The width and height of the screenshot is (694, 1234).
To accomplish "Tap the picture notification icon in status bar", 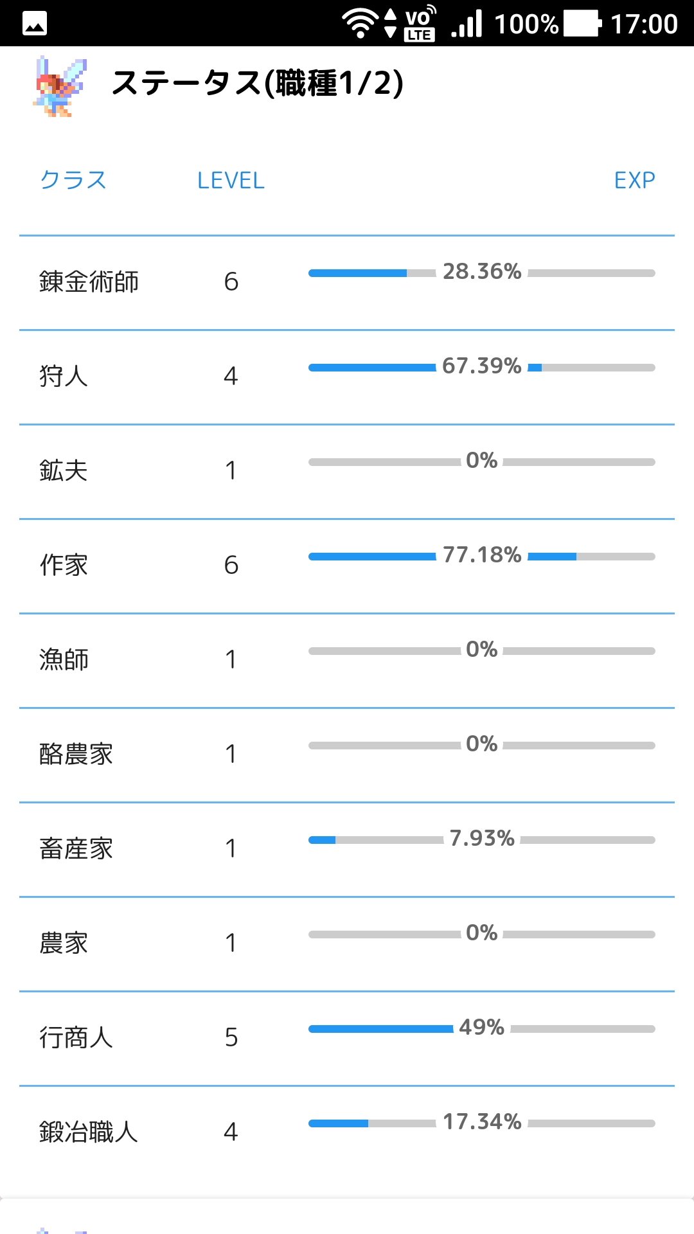I will (x=35, y=24).
